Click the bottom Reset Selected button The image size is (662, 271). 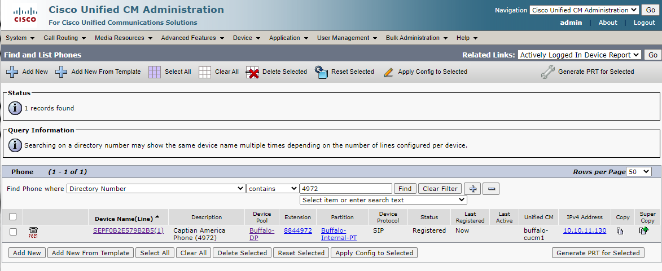[x=301, y=253]
